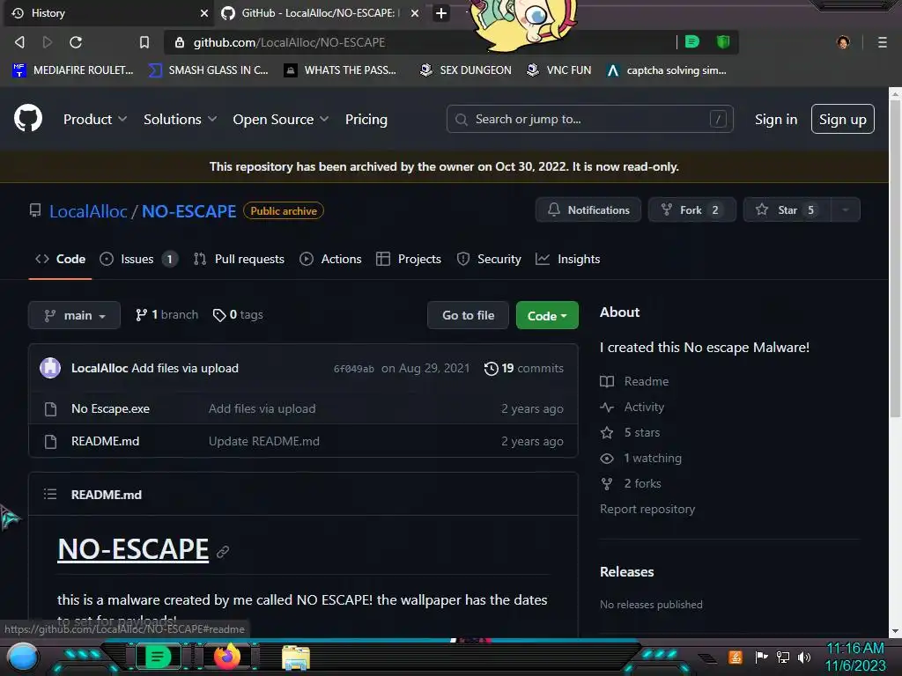Open the Issues tab
902x676 pixels.
pos(138,259)
